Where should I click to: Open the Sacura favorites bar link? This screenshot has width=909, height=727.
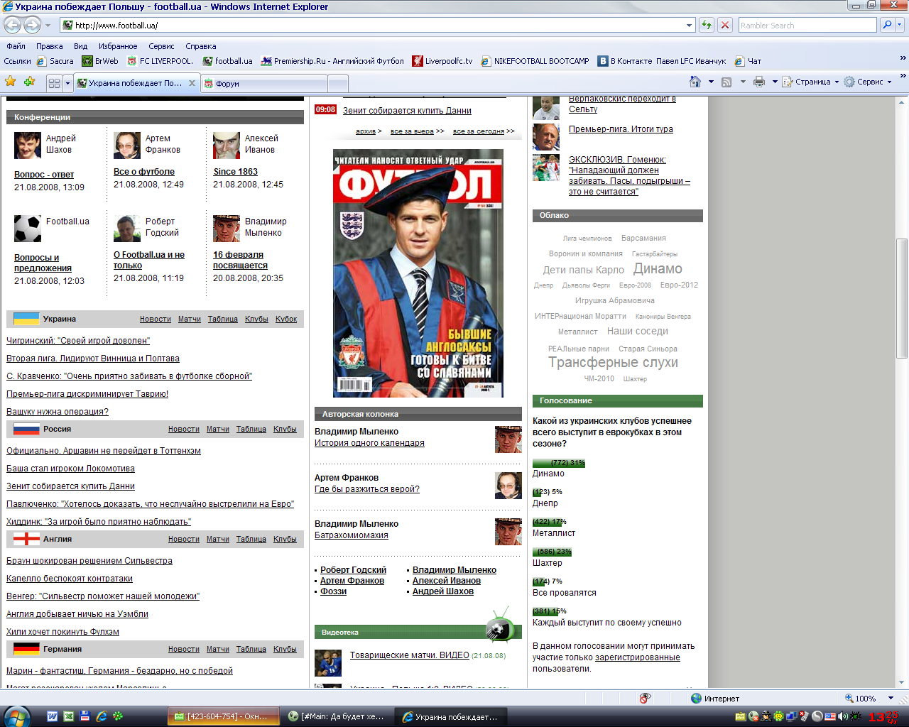(x=55, y=61)
